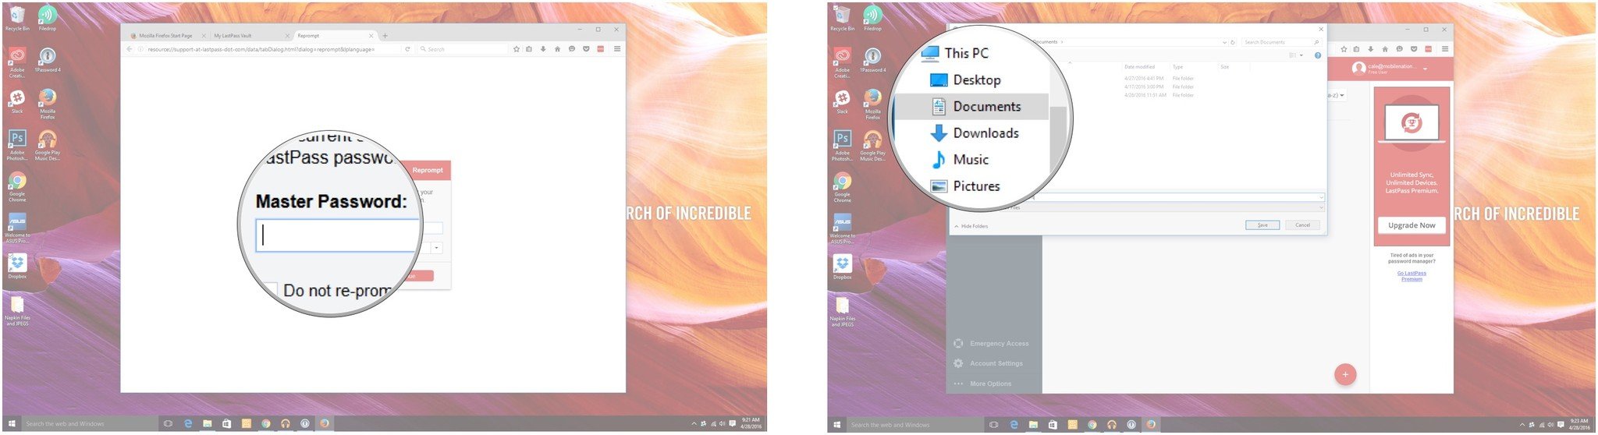Click Firefox URL address bar in left window
The height and width of the screenshot is (435, 1598).
[x=269, y=49]
